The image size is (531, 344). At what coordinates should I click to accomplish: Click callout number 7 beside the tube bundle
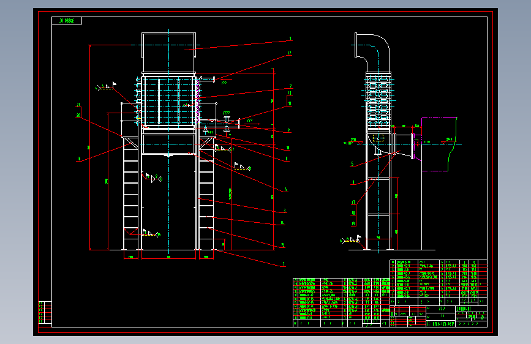point(290,86)
